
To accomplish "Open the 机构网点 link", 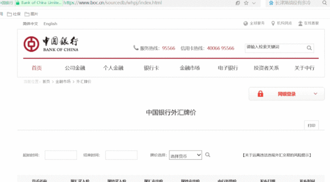I will tap(284, 23).
